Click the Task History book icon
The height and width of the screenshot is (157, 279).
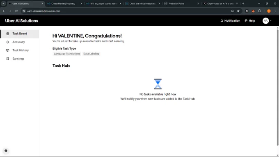tap(8, 50)
